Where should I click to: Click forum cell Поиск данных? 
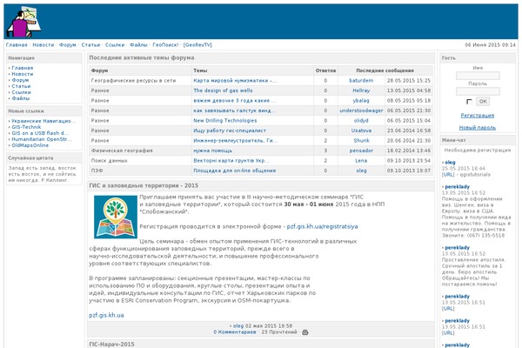110,160
